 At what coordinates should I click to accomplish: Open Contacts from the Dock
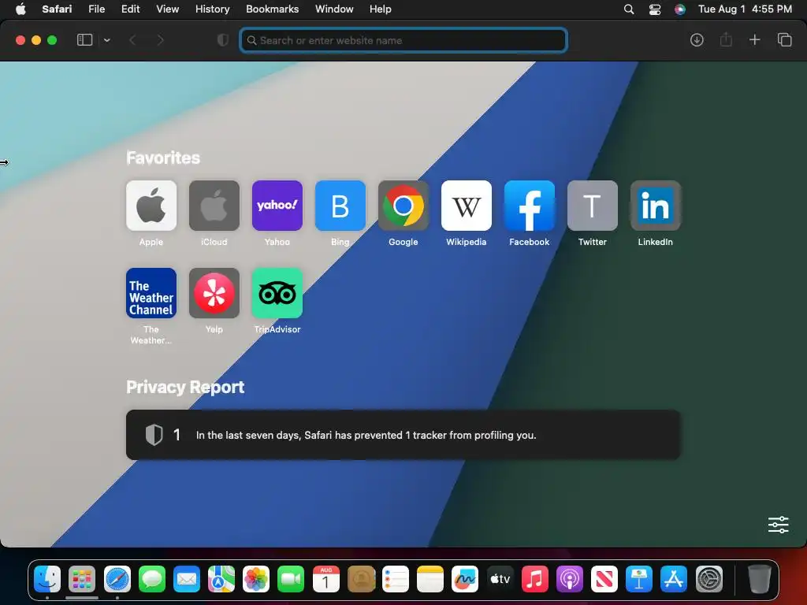361,579
